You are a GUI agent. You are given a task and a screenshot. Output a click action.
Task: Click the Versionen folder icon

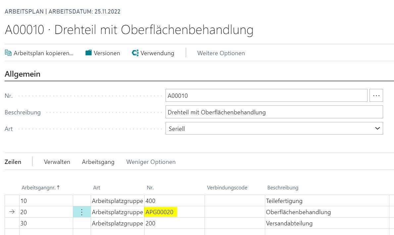coord(88,53)
